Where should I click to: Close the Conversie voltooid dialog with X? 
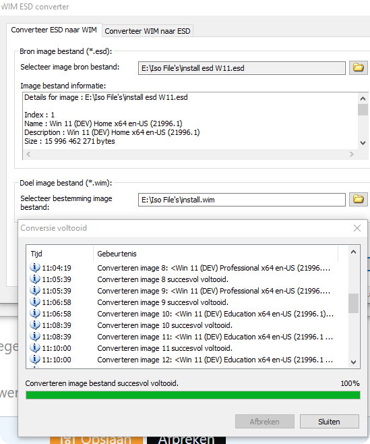pos(357,228)
